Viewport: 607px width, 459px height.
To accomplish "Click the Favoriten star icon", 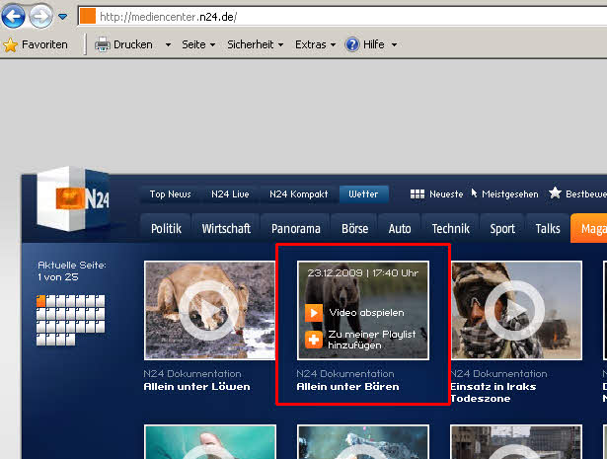I will click(x=11, y=45).
